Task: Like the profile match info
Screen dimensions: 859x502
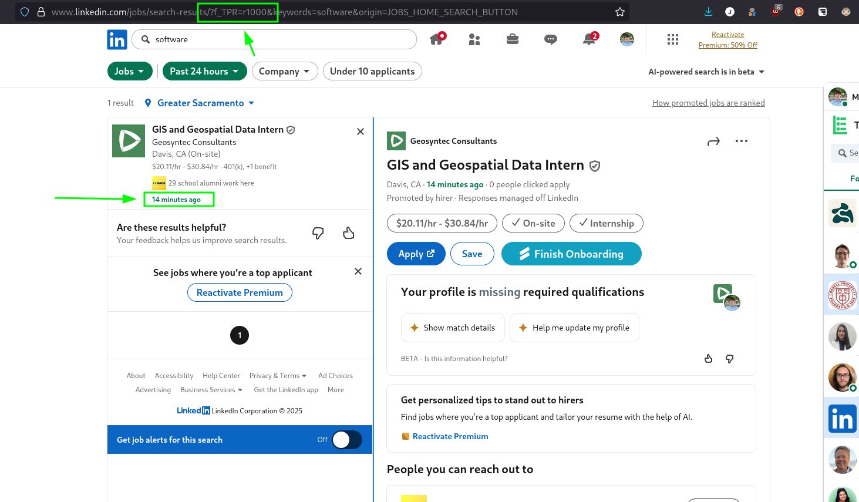Action: [x=709, y=359]
